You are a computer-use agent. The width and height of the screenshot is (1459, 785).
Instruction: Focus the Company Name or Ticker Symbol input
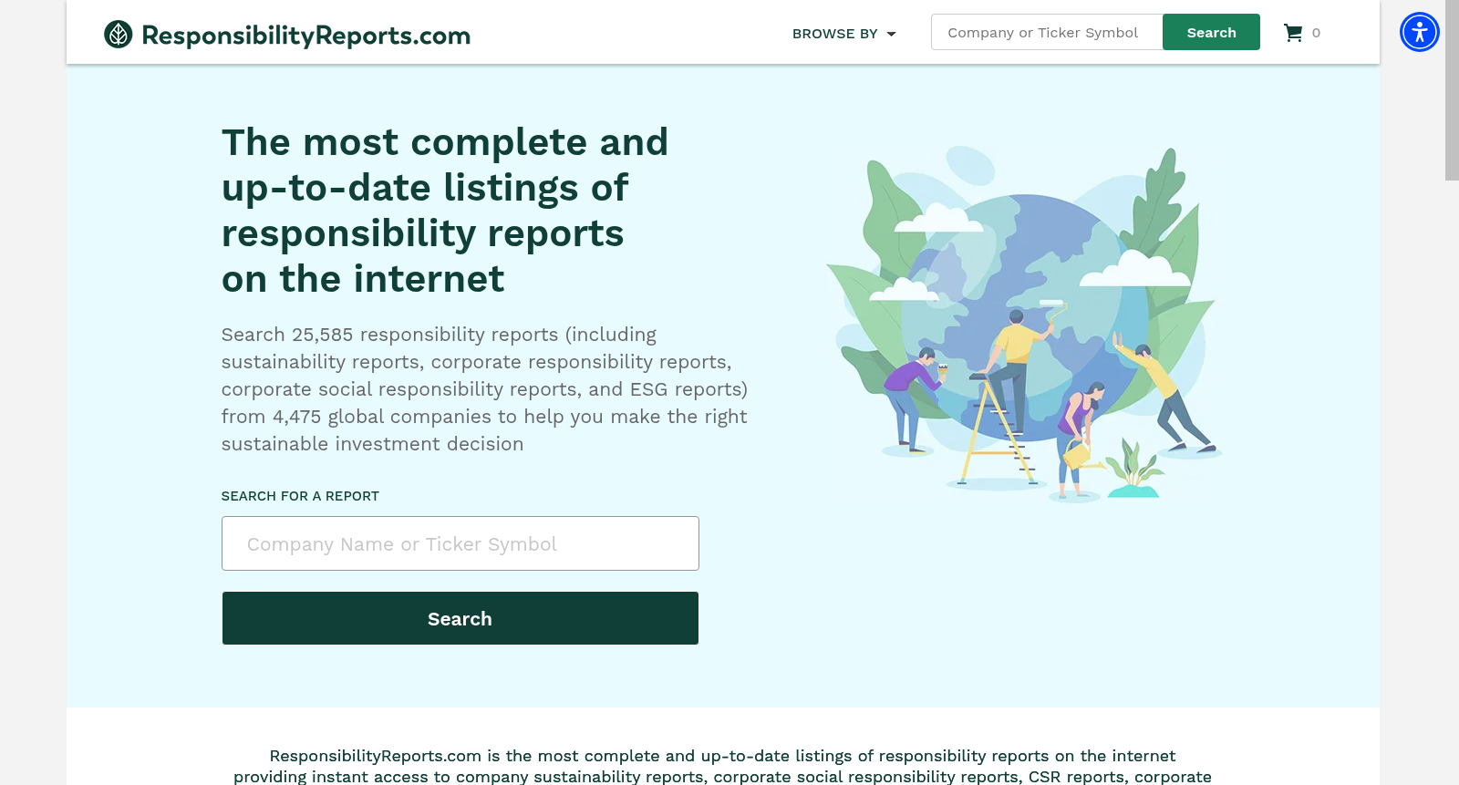click(460, 543)
